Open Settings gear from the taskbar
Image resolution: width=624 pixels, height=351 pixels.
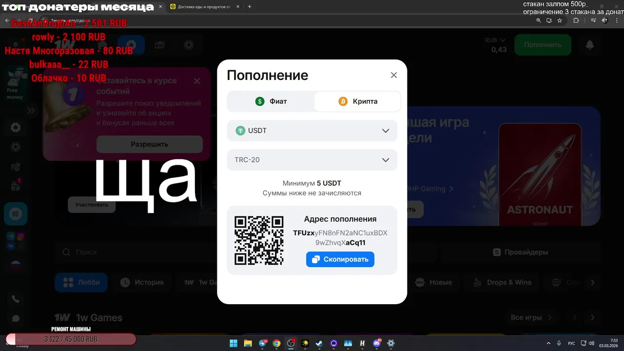(391, 343)
